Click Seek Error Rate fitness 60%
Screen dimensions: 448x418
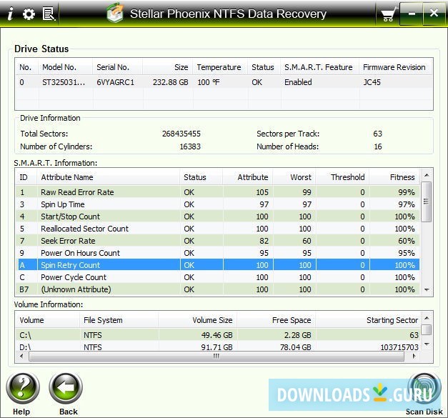pos(407,241)
